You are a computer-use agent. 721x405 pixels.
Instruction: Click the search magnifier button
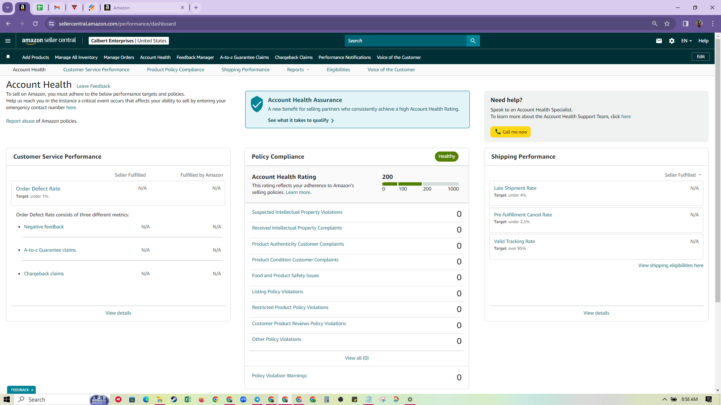(x=473, y=41)
